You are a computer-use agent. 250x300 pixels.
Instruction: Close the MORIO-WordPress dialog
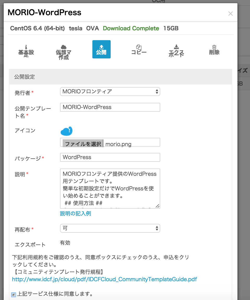click(230, 14)
